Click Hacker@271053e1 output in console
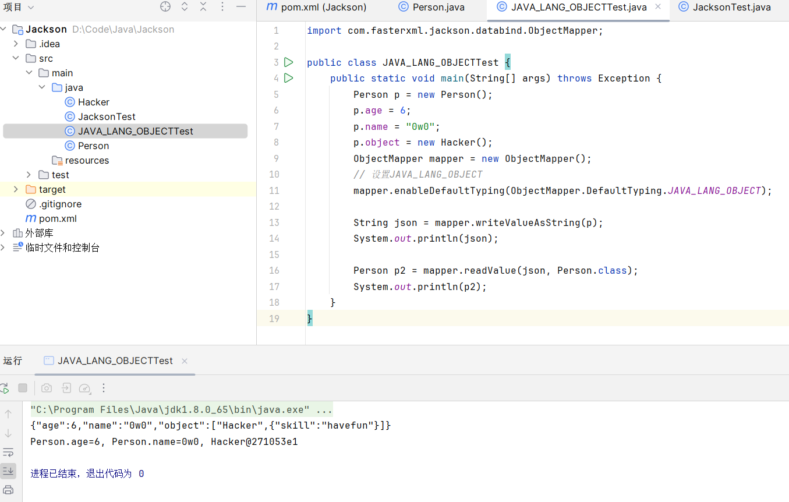The width and height of the screenshot is (789, 502). click(254, 442)
